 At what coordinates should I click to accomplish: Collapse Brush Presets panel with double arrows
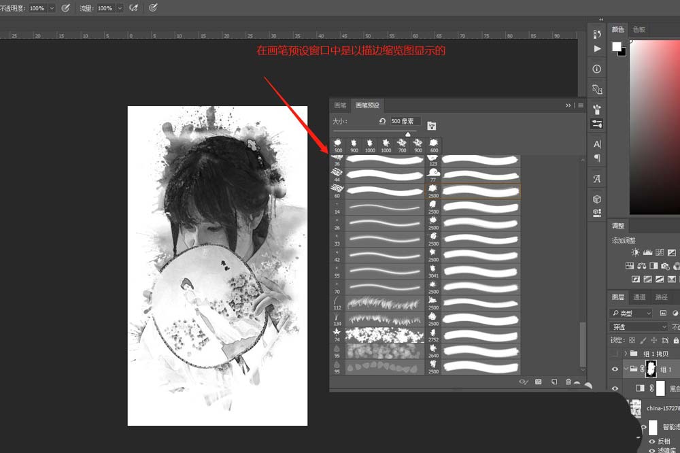(x=568, y=105)
